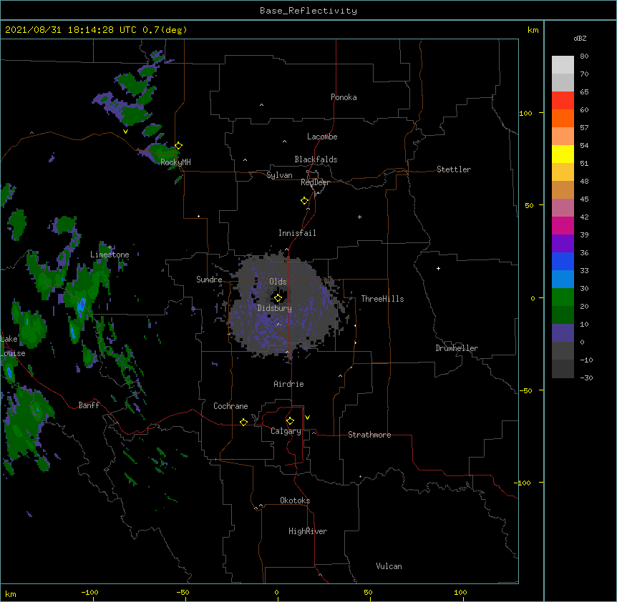This screenshot has height=602, width=617.
Task: Click the 57 value in dBZ legend
Action: (x=584, y=128)
